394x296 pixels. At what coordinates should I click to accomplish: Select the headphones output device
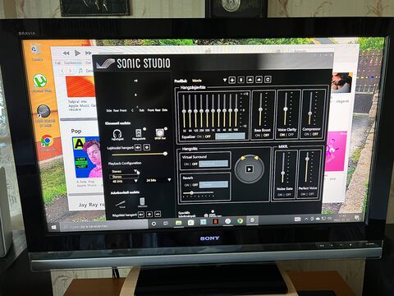tap(117, 134)
